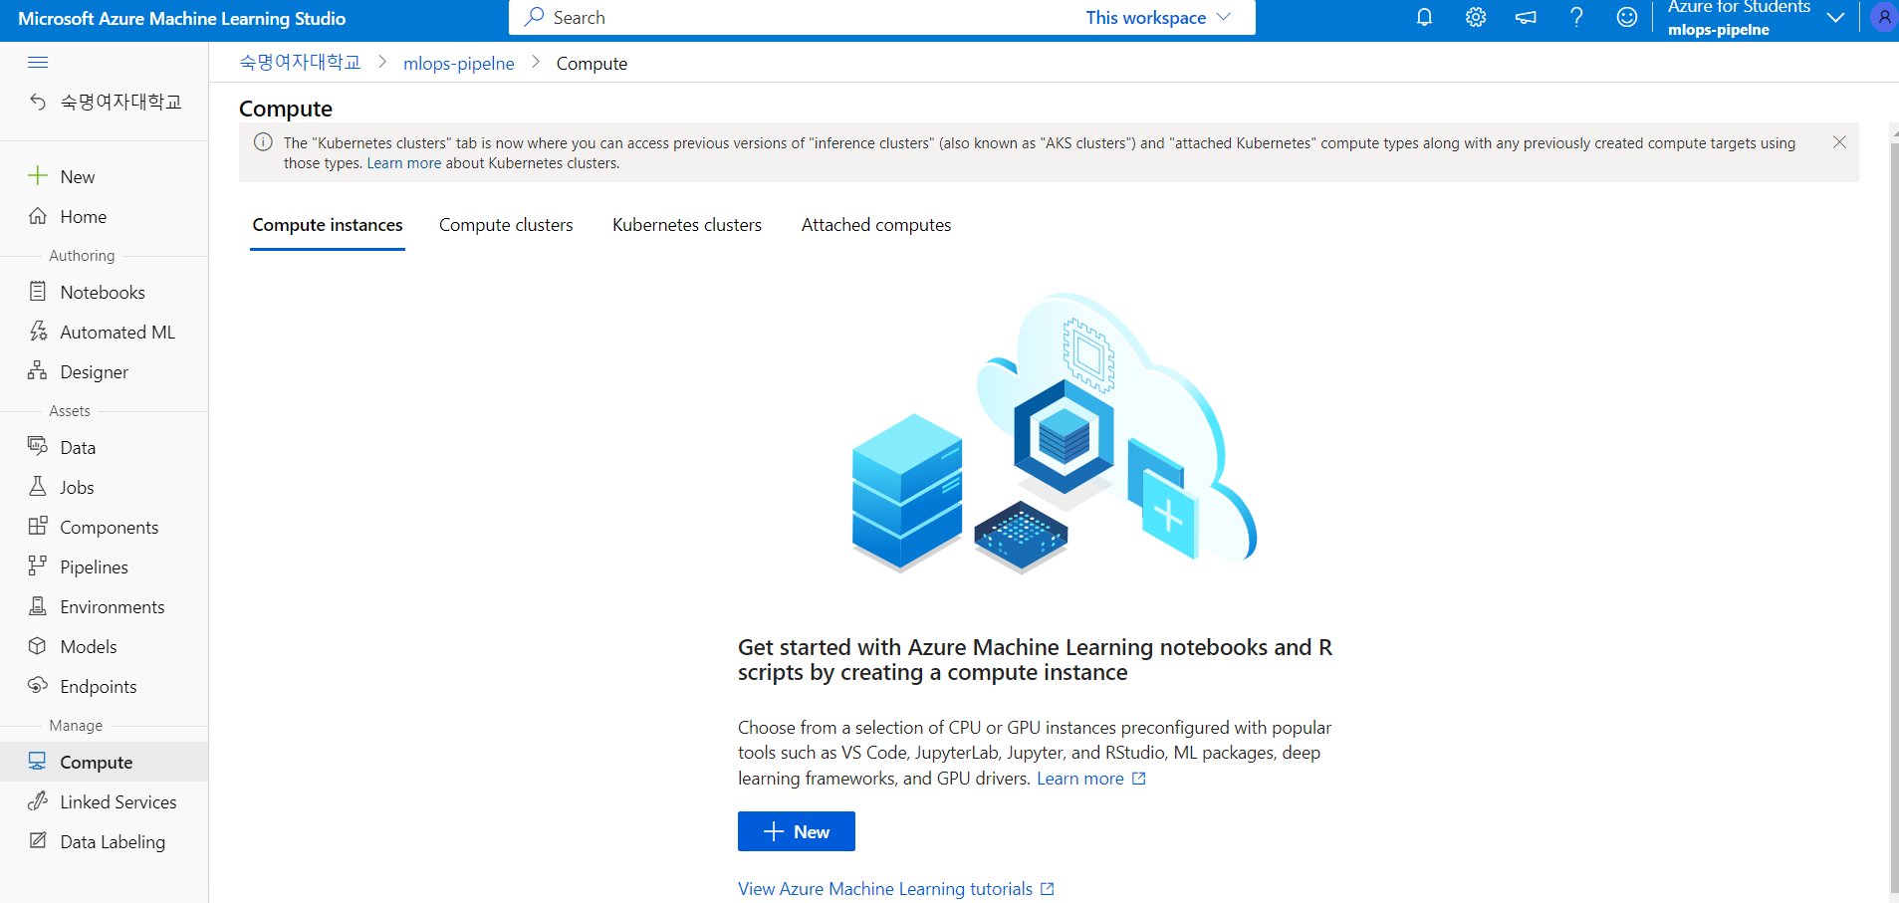Open the Designer tool
The height and width of the screenshot is (903, 1899).
click(95, 371)
